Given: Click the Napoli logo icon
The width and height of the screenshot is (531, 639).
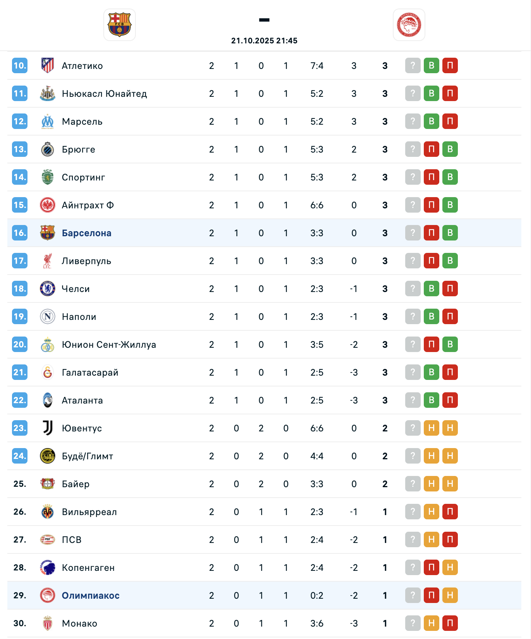Looking at the screenshot, I should pos(48,316).
